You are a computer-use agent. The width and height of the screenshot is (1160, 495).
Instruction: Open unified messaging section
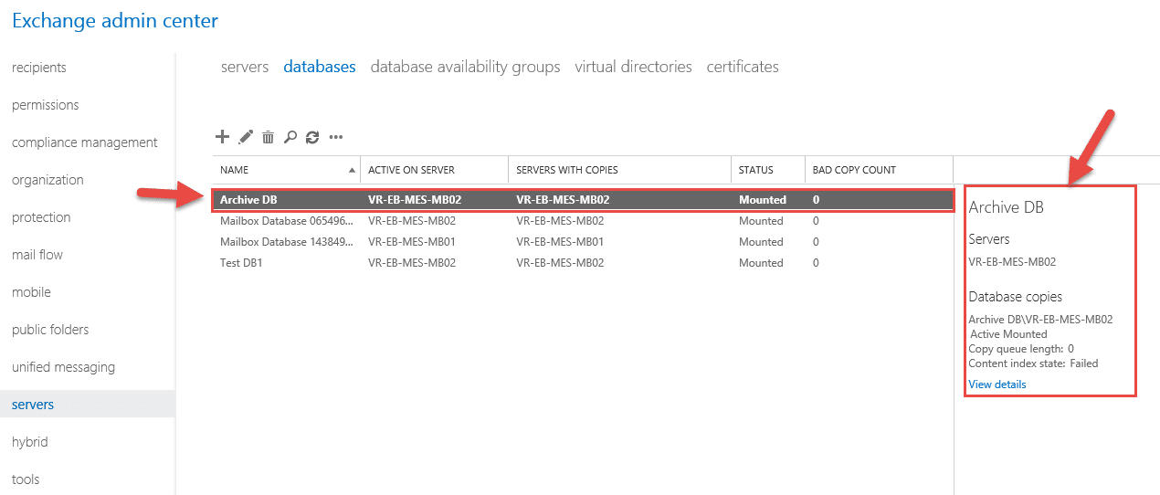63,367
